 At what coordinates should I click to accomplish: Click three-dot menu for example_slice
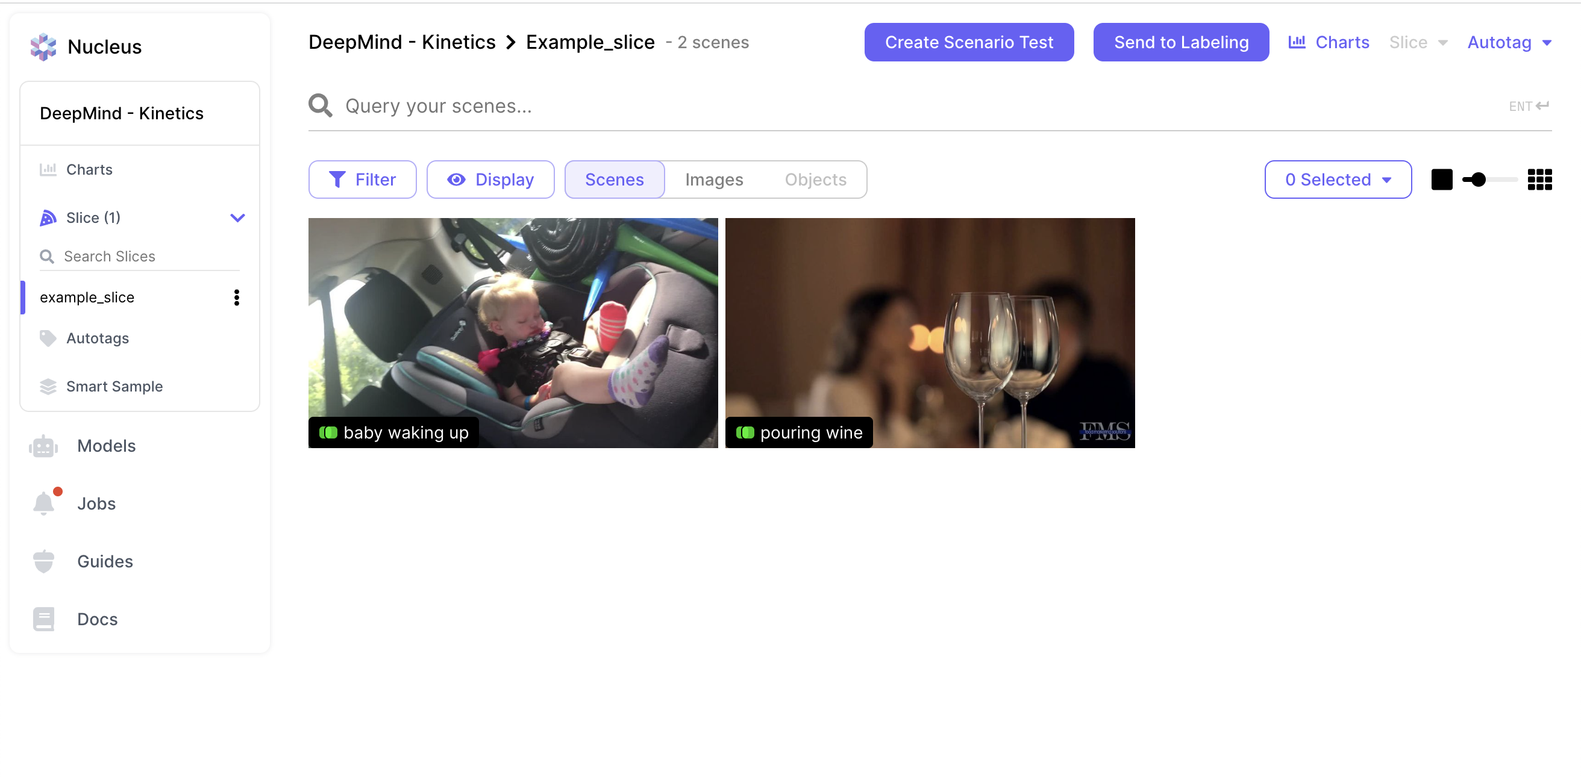point(236,298)
